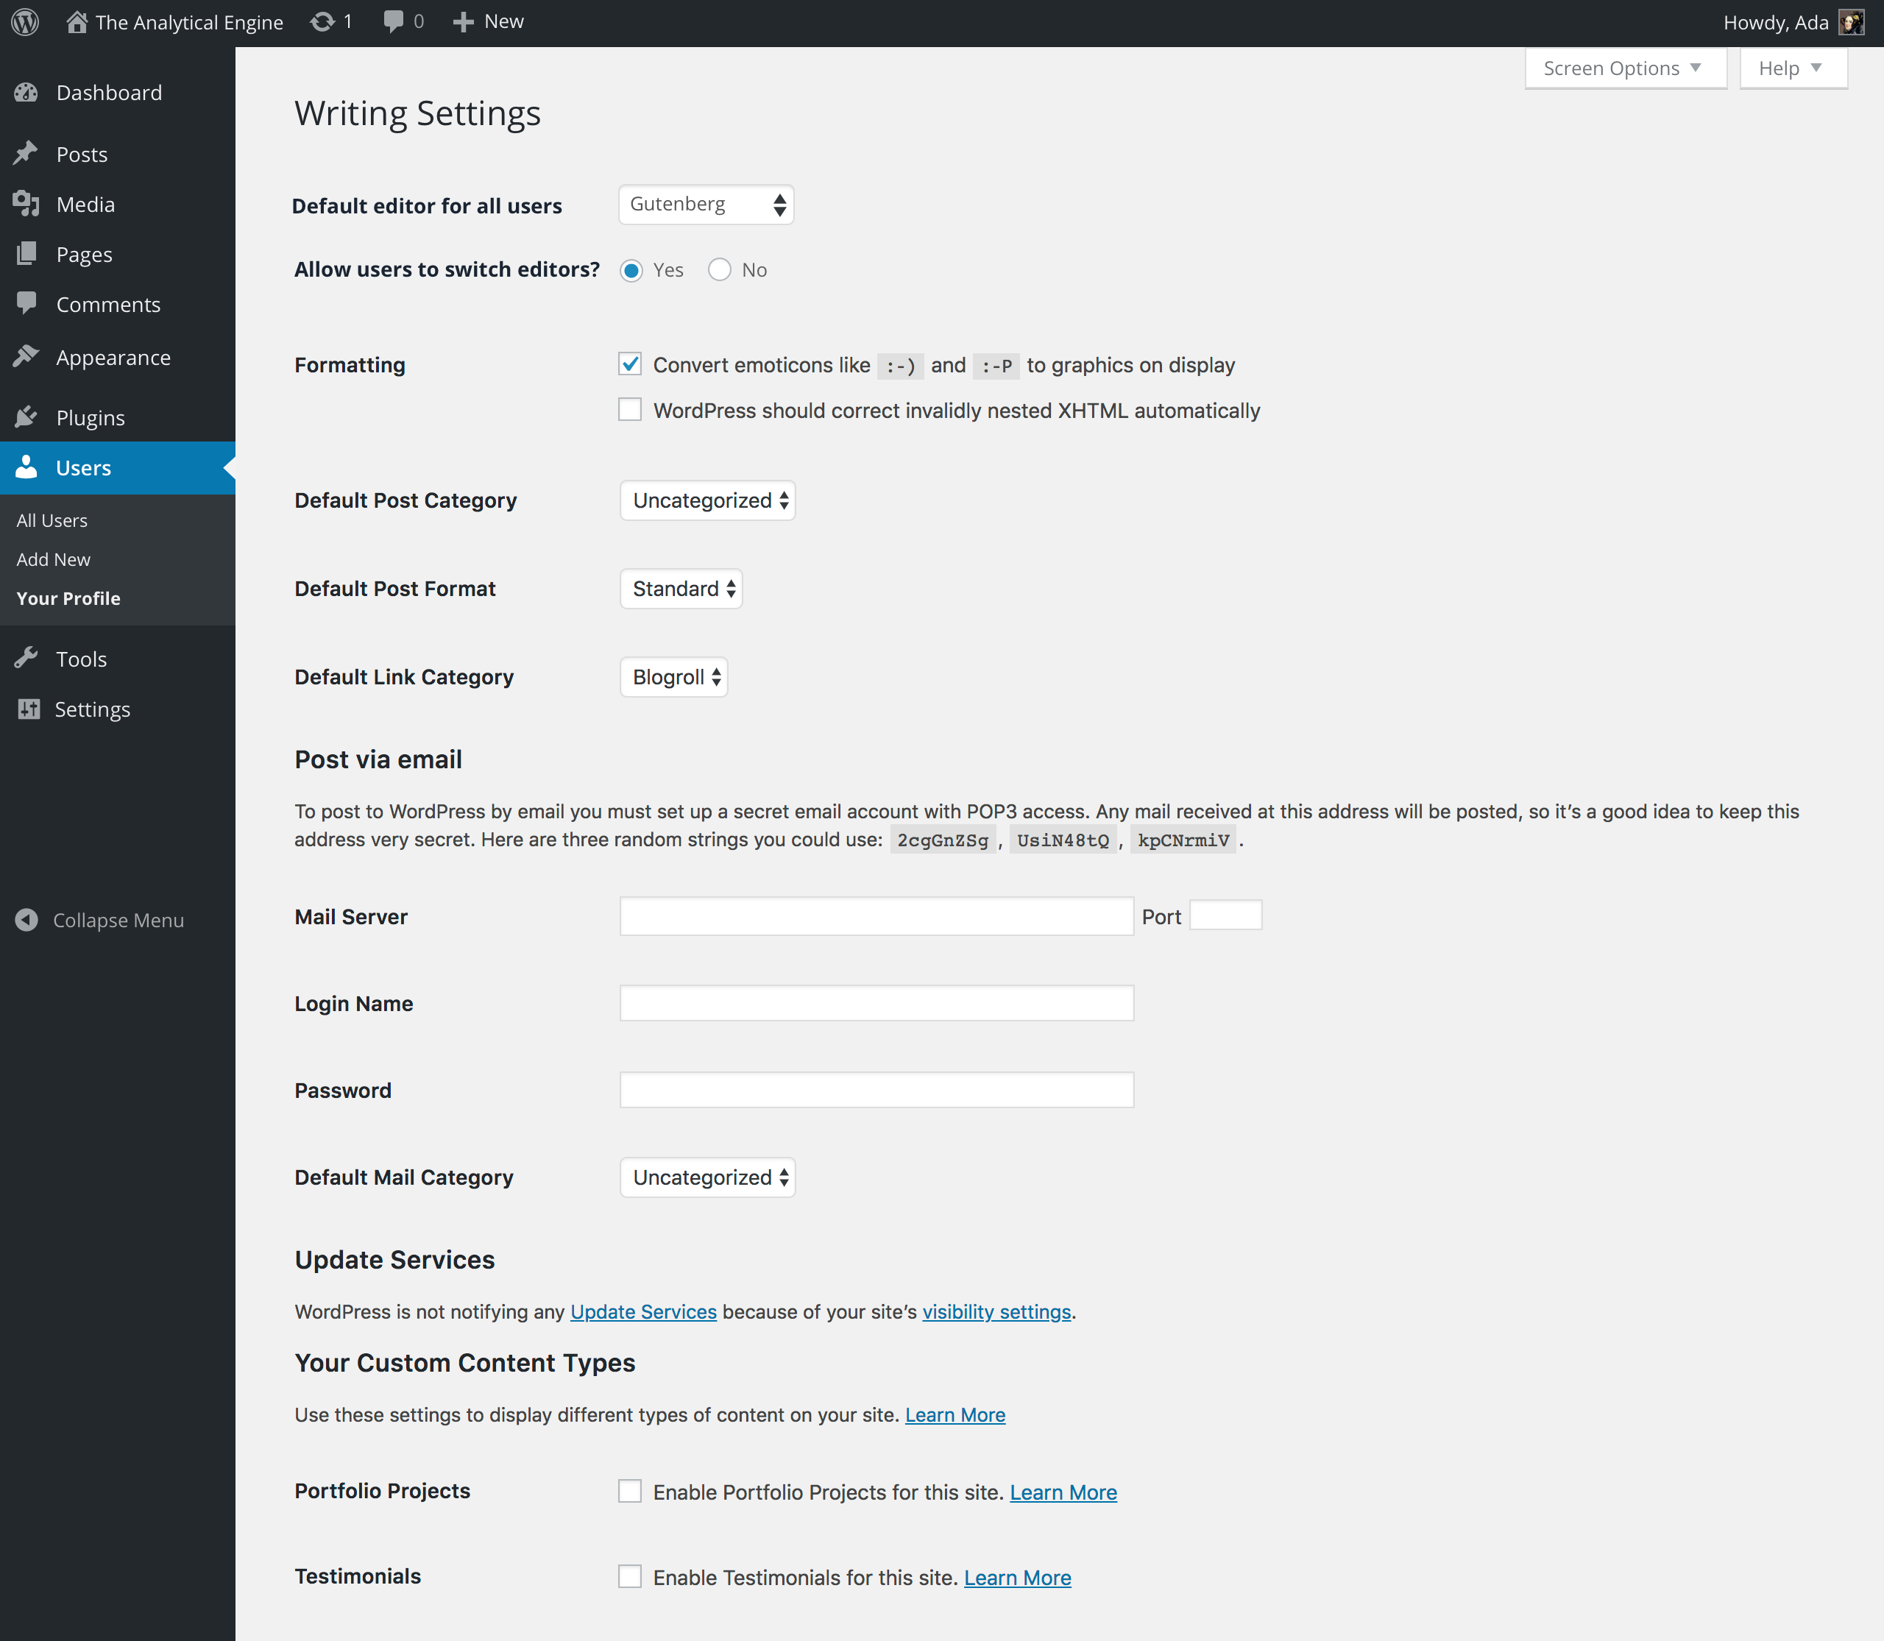This screenshot has height=1641, width=1884.
Task: Open Your Profile in the sidebar
Action: pyautogui.click(x=68, y=598)
